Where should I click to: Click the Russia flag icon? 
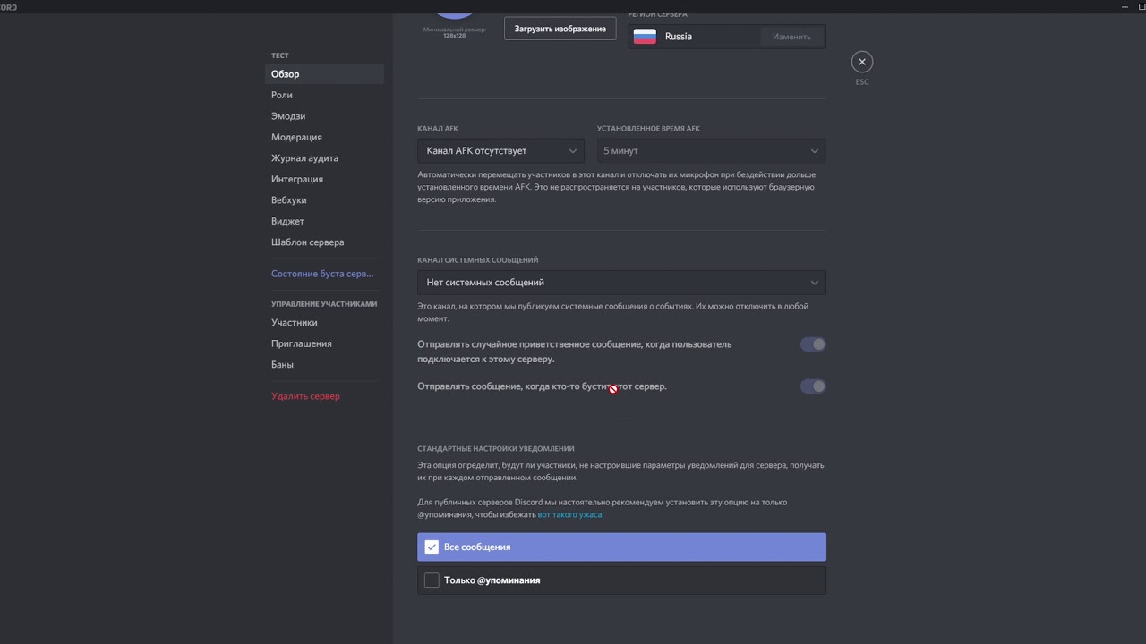click(x=645, y=37)
